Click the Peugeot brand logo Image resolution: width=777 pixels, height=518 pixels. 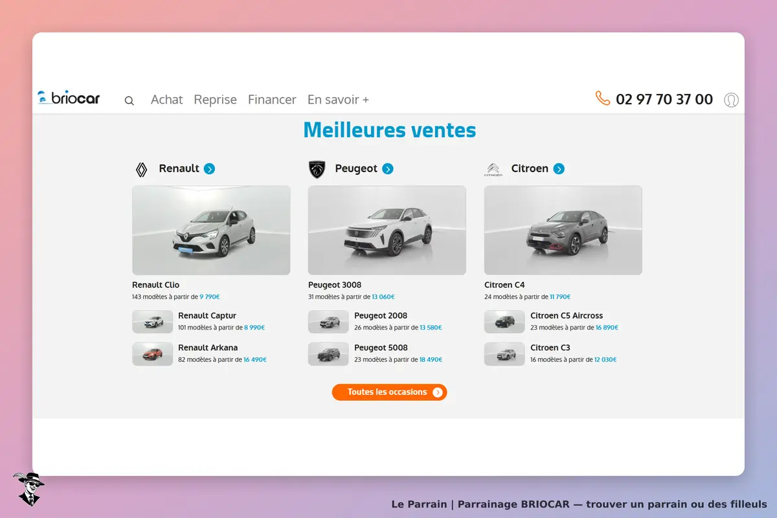(x=317, y=170)
